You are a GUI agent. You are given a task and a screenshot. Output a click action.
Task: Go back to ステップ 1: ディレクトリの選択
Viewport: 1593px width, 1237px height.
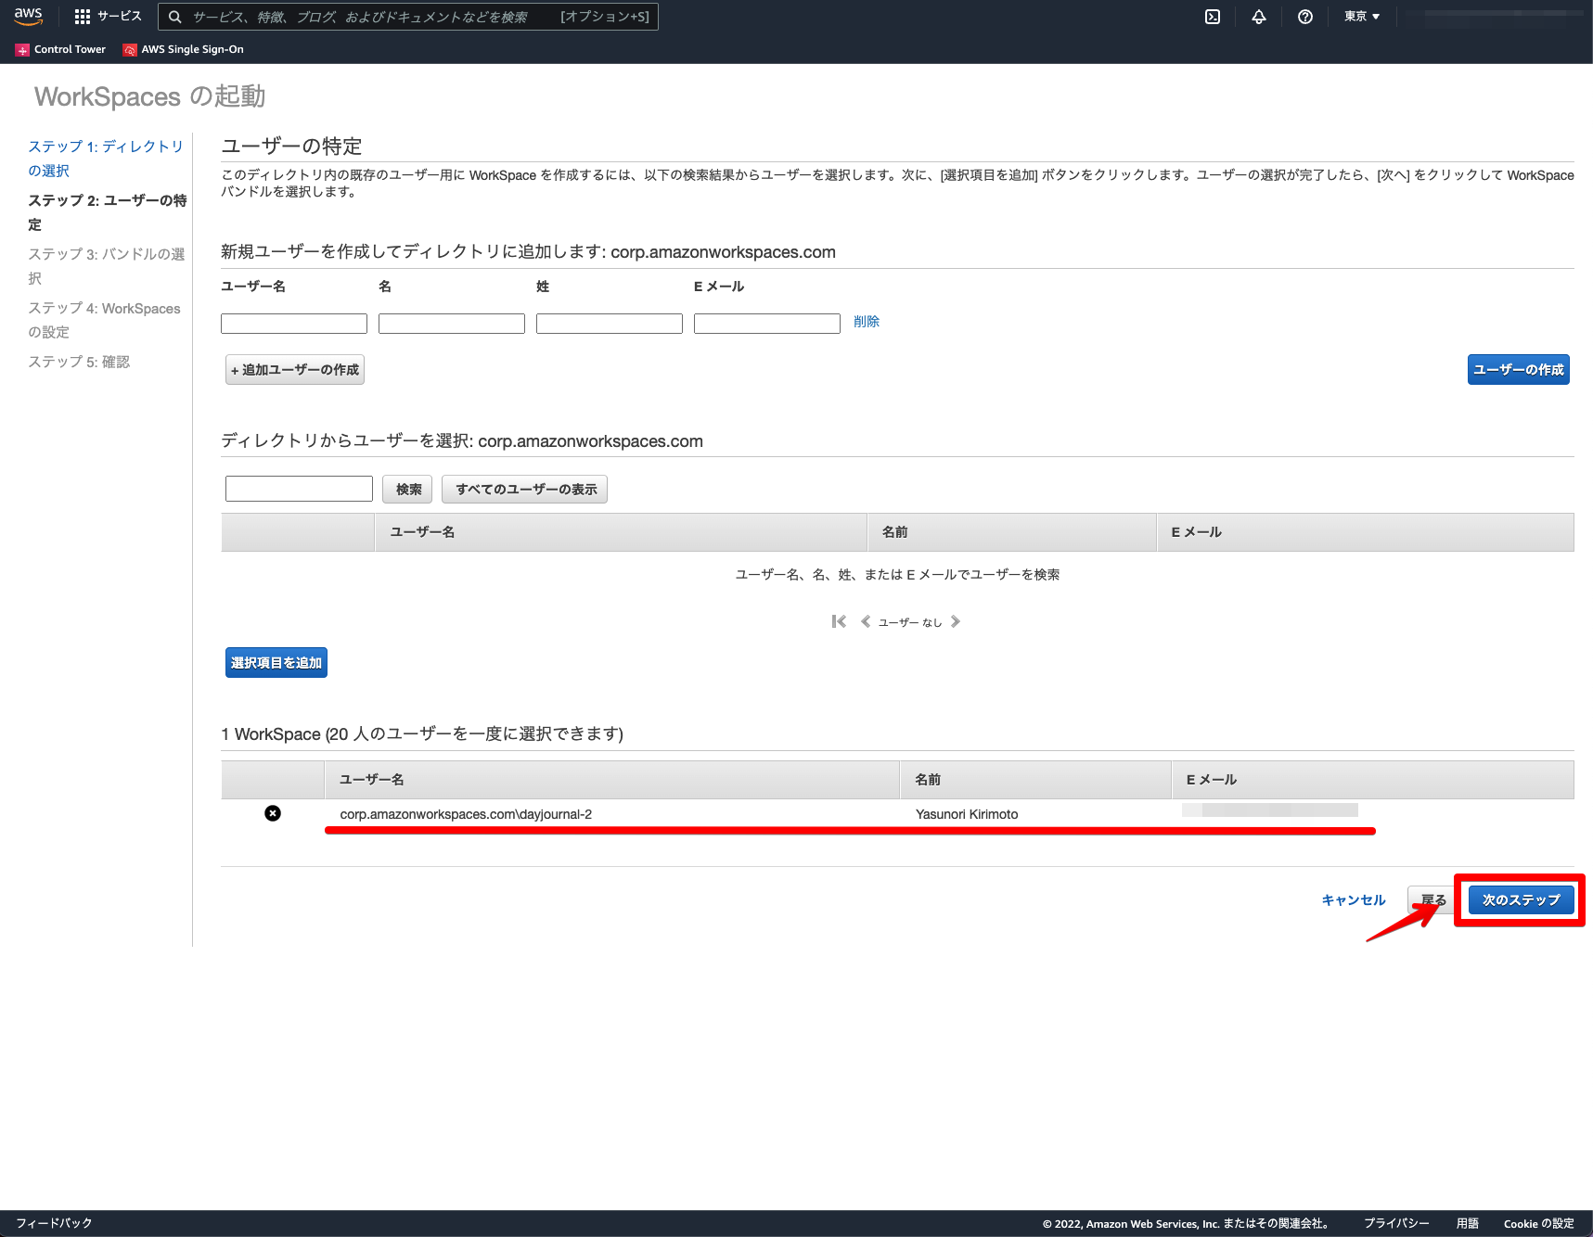tap(106, 159)
